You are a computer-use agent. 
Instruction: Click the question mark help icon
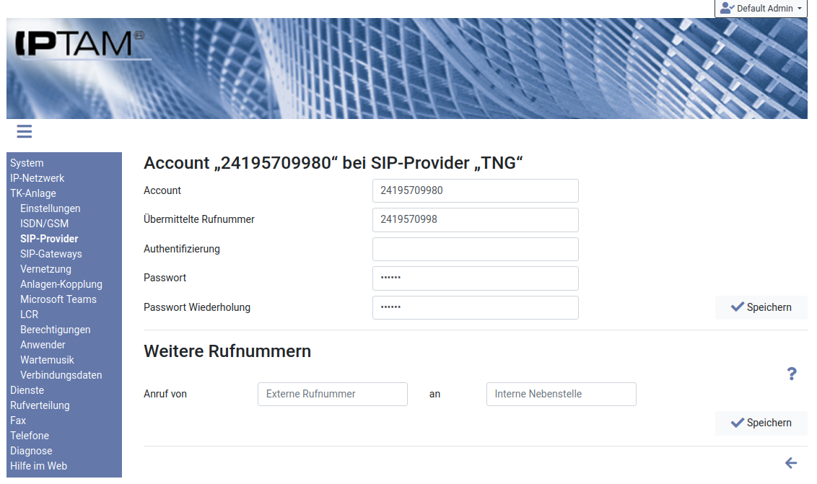(x=792, y=374)
